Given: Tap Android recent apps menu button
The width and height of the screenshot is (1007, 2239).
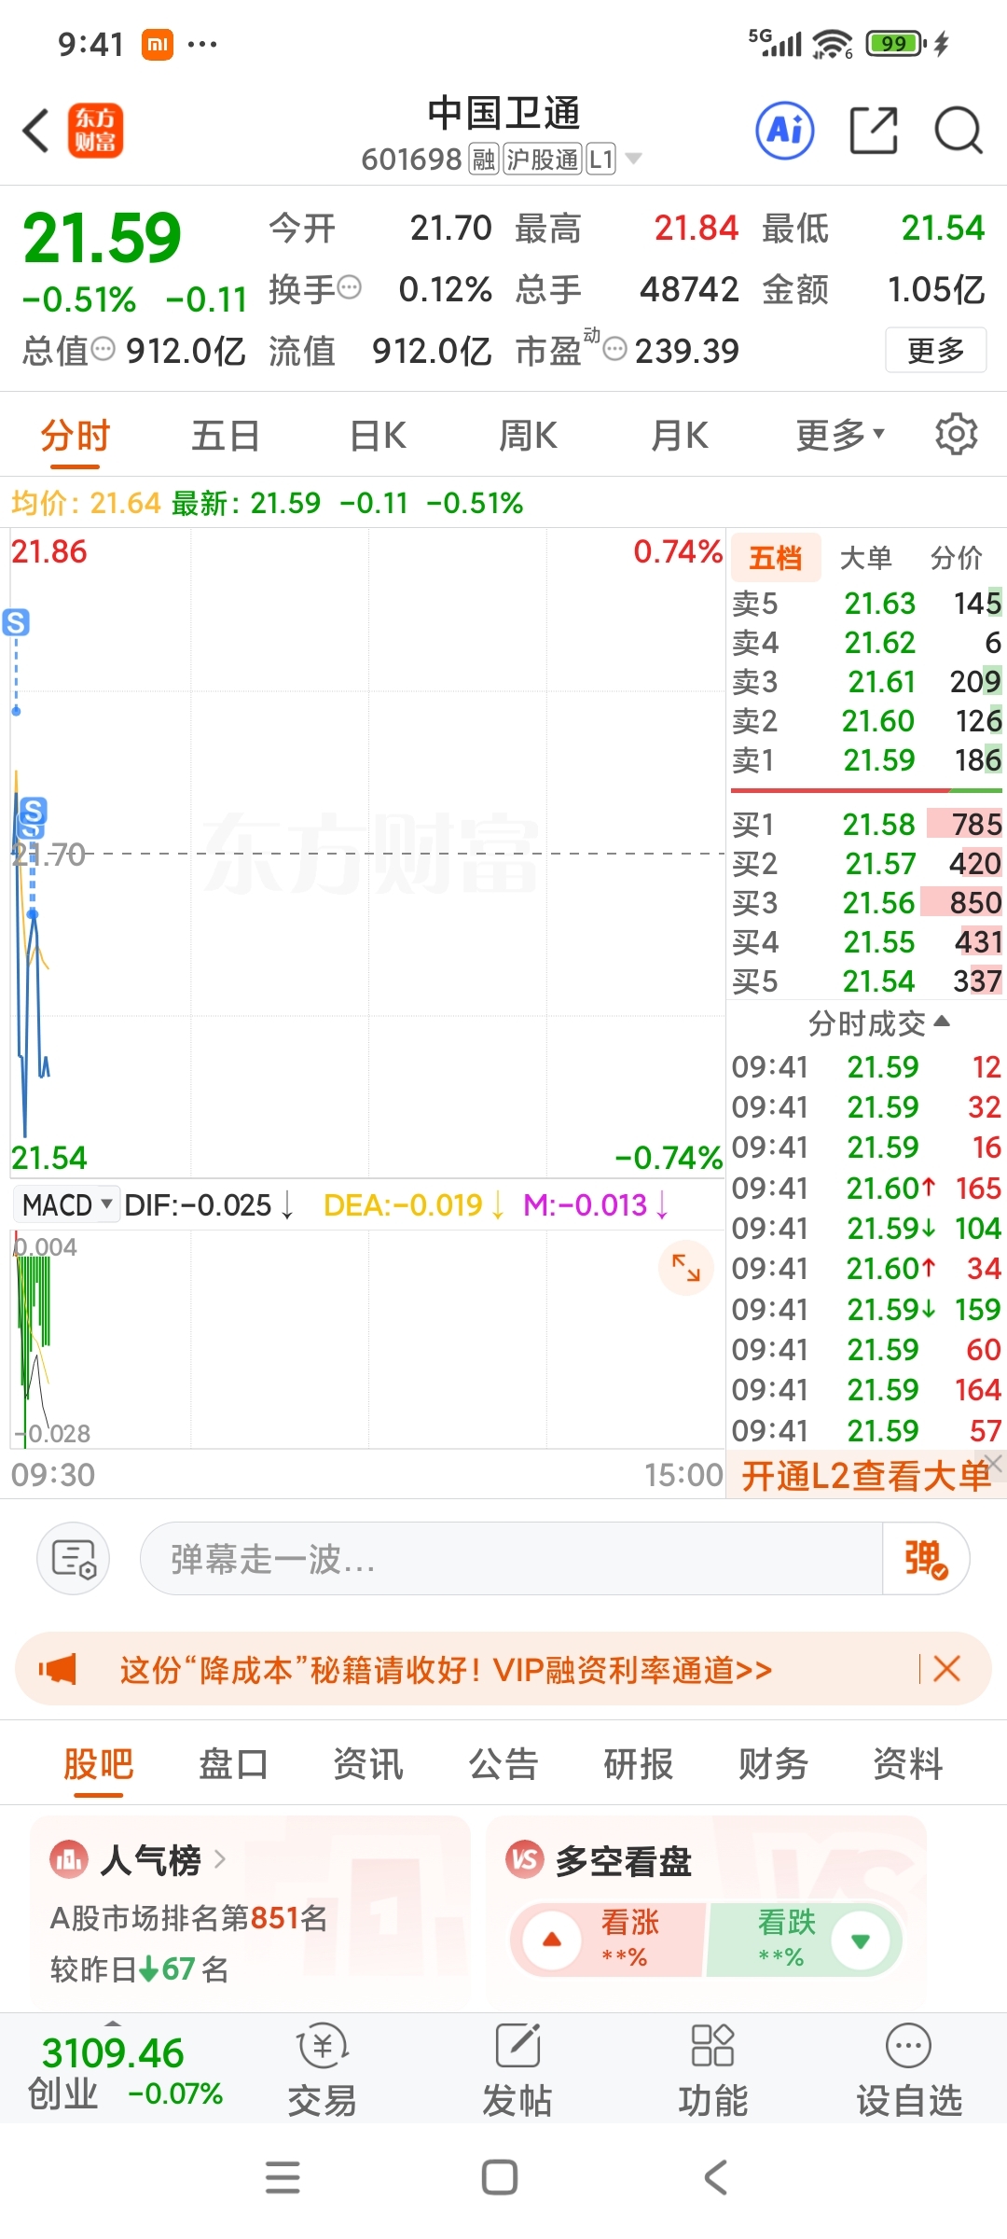Looking at the screenshot, I should pos(283,2178).
